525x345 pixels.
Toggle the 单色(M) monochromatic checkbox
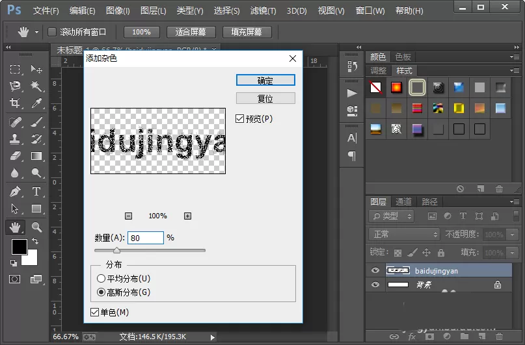[94, 313]
